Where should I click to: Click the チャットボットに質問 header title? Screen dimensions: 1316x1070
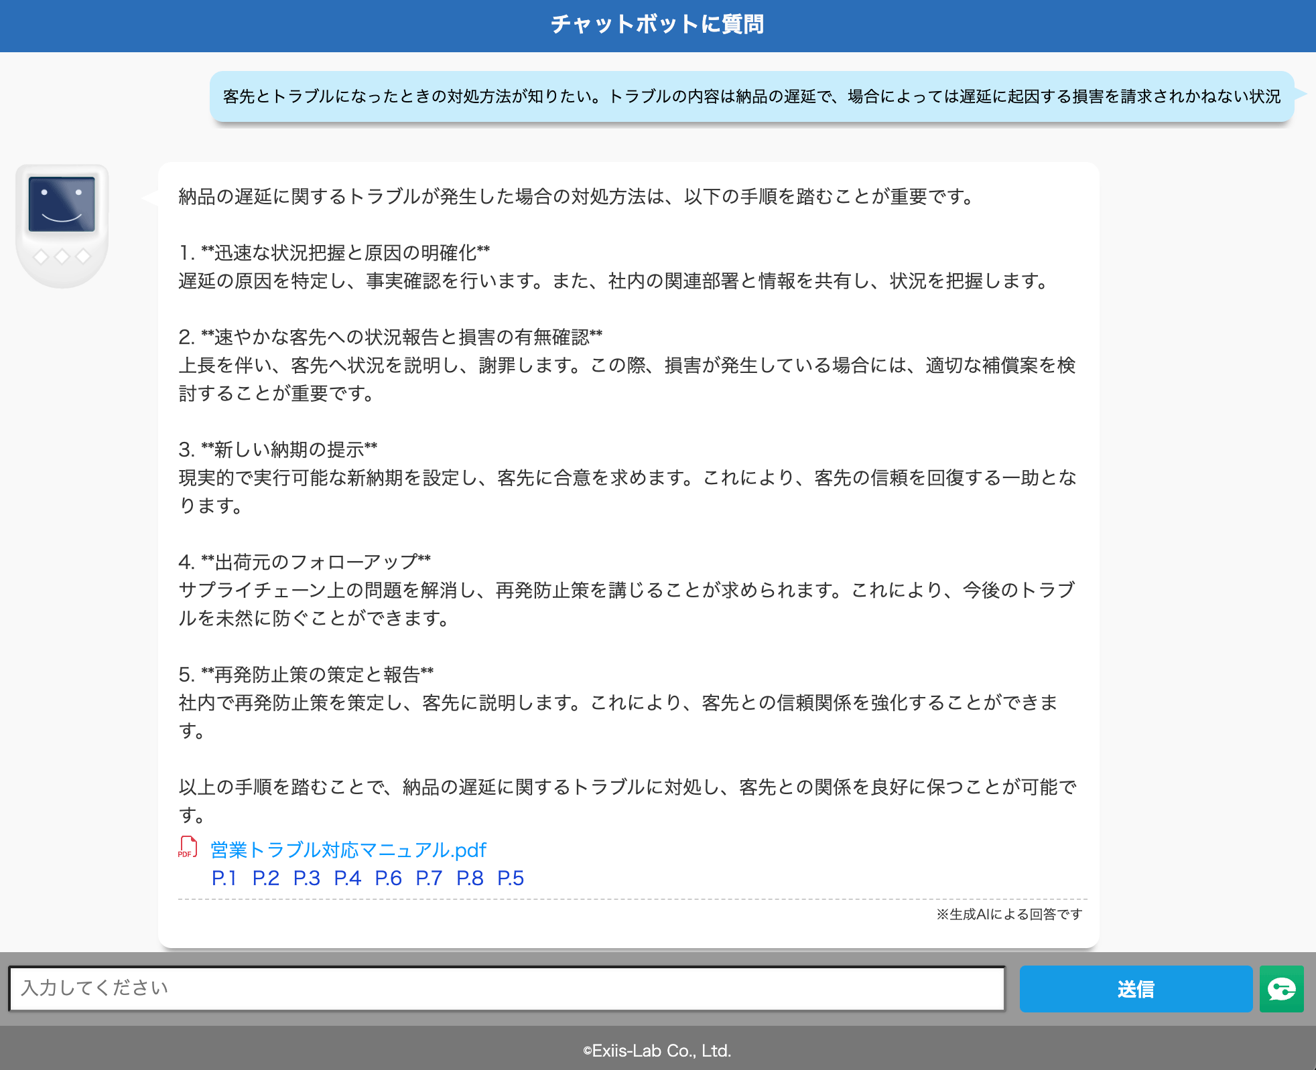657,25
